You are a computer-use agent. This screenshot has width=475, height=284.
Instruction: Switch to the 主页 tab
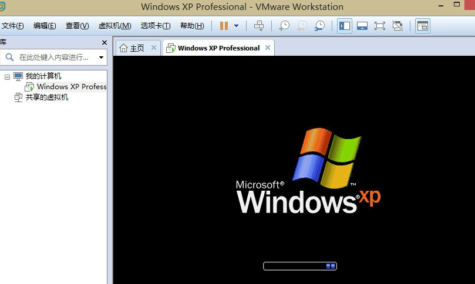(x=132, y=48)
